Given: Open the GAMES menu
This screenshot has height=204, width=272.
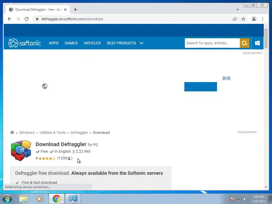Looking at the screenshot, I should click(71, 43).
